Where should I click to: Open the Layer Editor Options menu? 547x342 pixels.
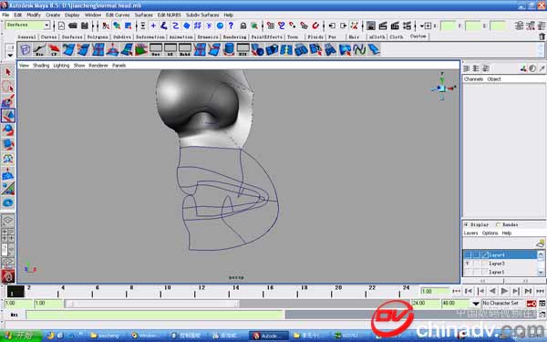tap(490, 233)
